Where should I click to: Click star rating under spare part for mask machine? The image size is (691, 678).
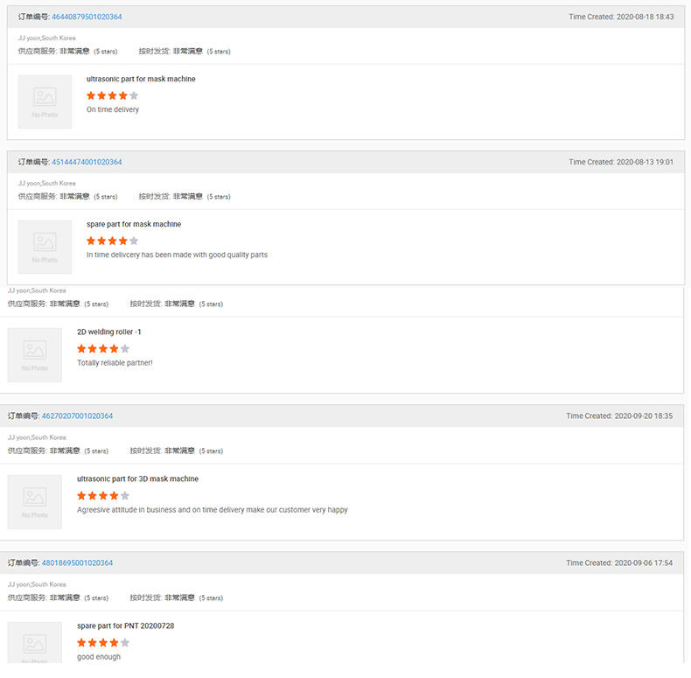pos(112,241)
